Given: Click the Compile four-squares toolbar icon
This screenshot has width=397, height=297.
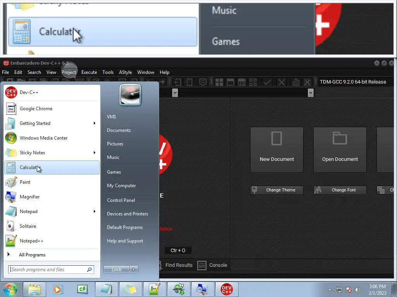Looking at the screenshot, I should tap(219, 82).
